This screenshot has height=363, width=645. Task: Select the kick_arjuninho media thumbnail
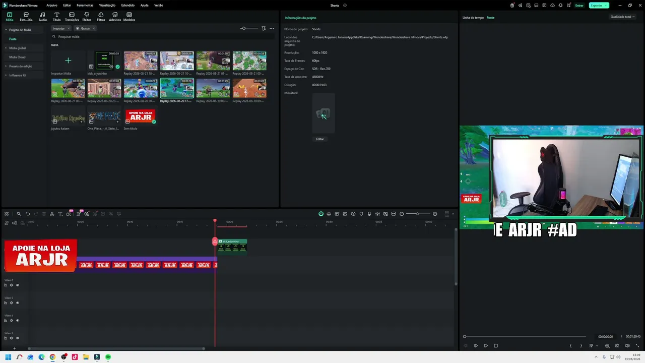pos(104,60)
